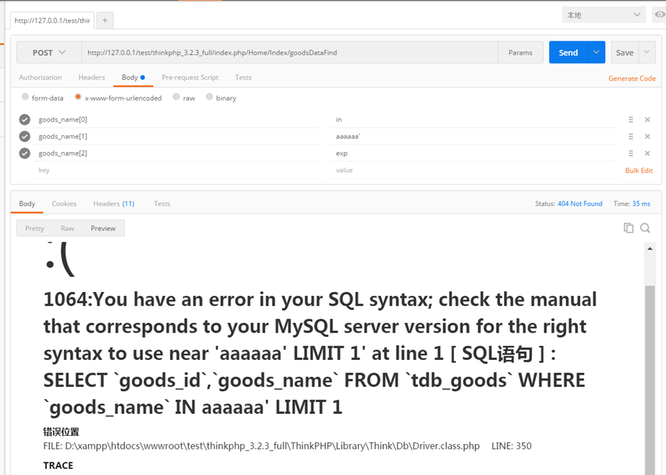Switch response view to Preview
This screenshot has height=475, width=666.
coord(103,228)
